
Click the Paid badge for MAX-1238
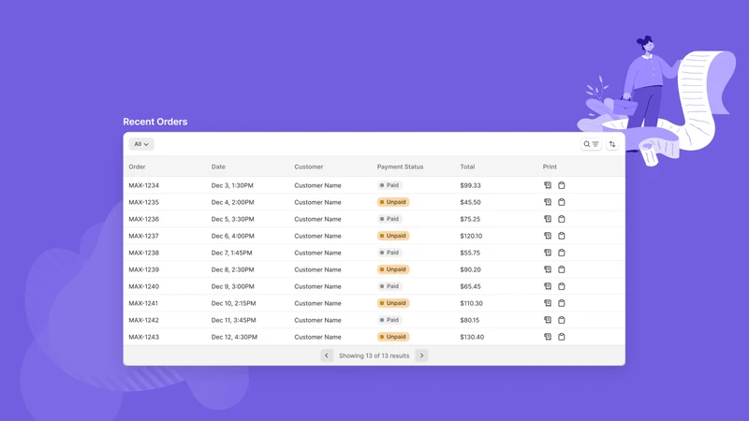389,253
